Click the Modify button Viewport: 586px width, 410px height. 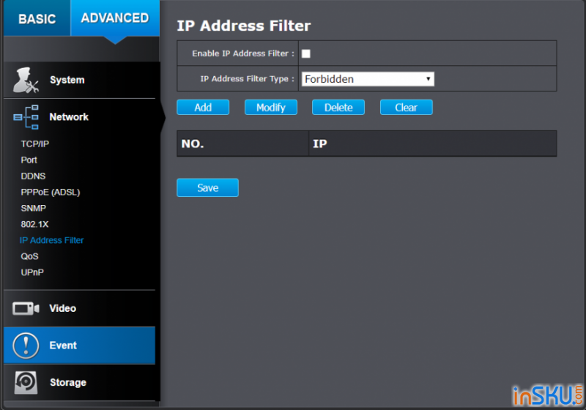point(271,108)
